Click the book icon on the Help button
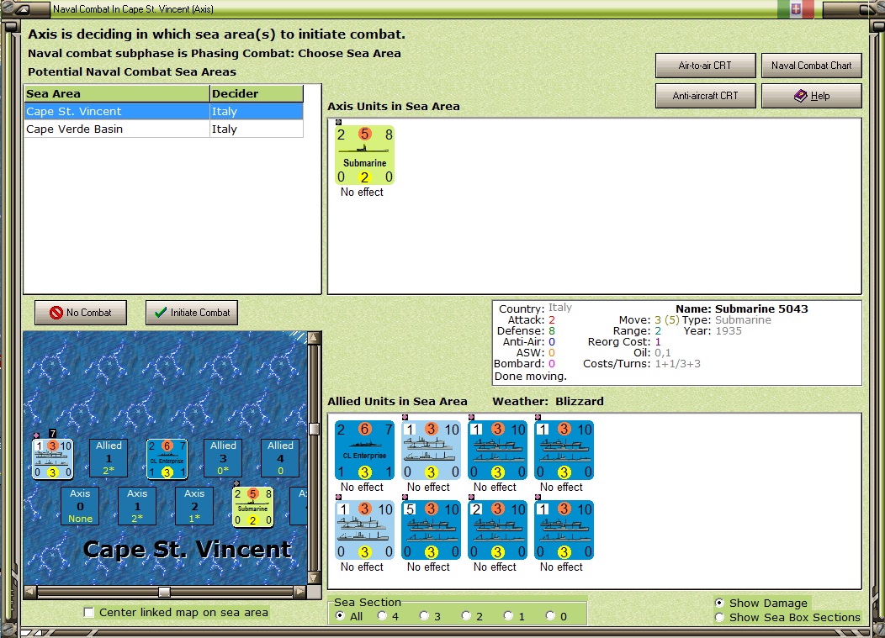The width and height of the screenshot is (885, 638). (x=800, y=96)
